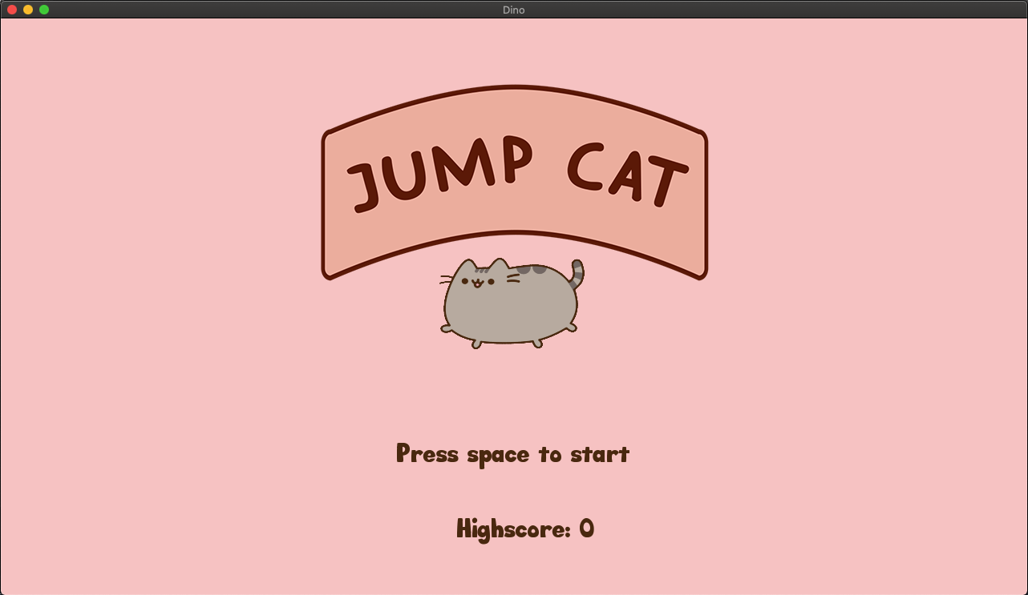Click the 'Highscore: 0' label

525,529
